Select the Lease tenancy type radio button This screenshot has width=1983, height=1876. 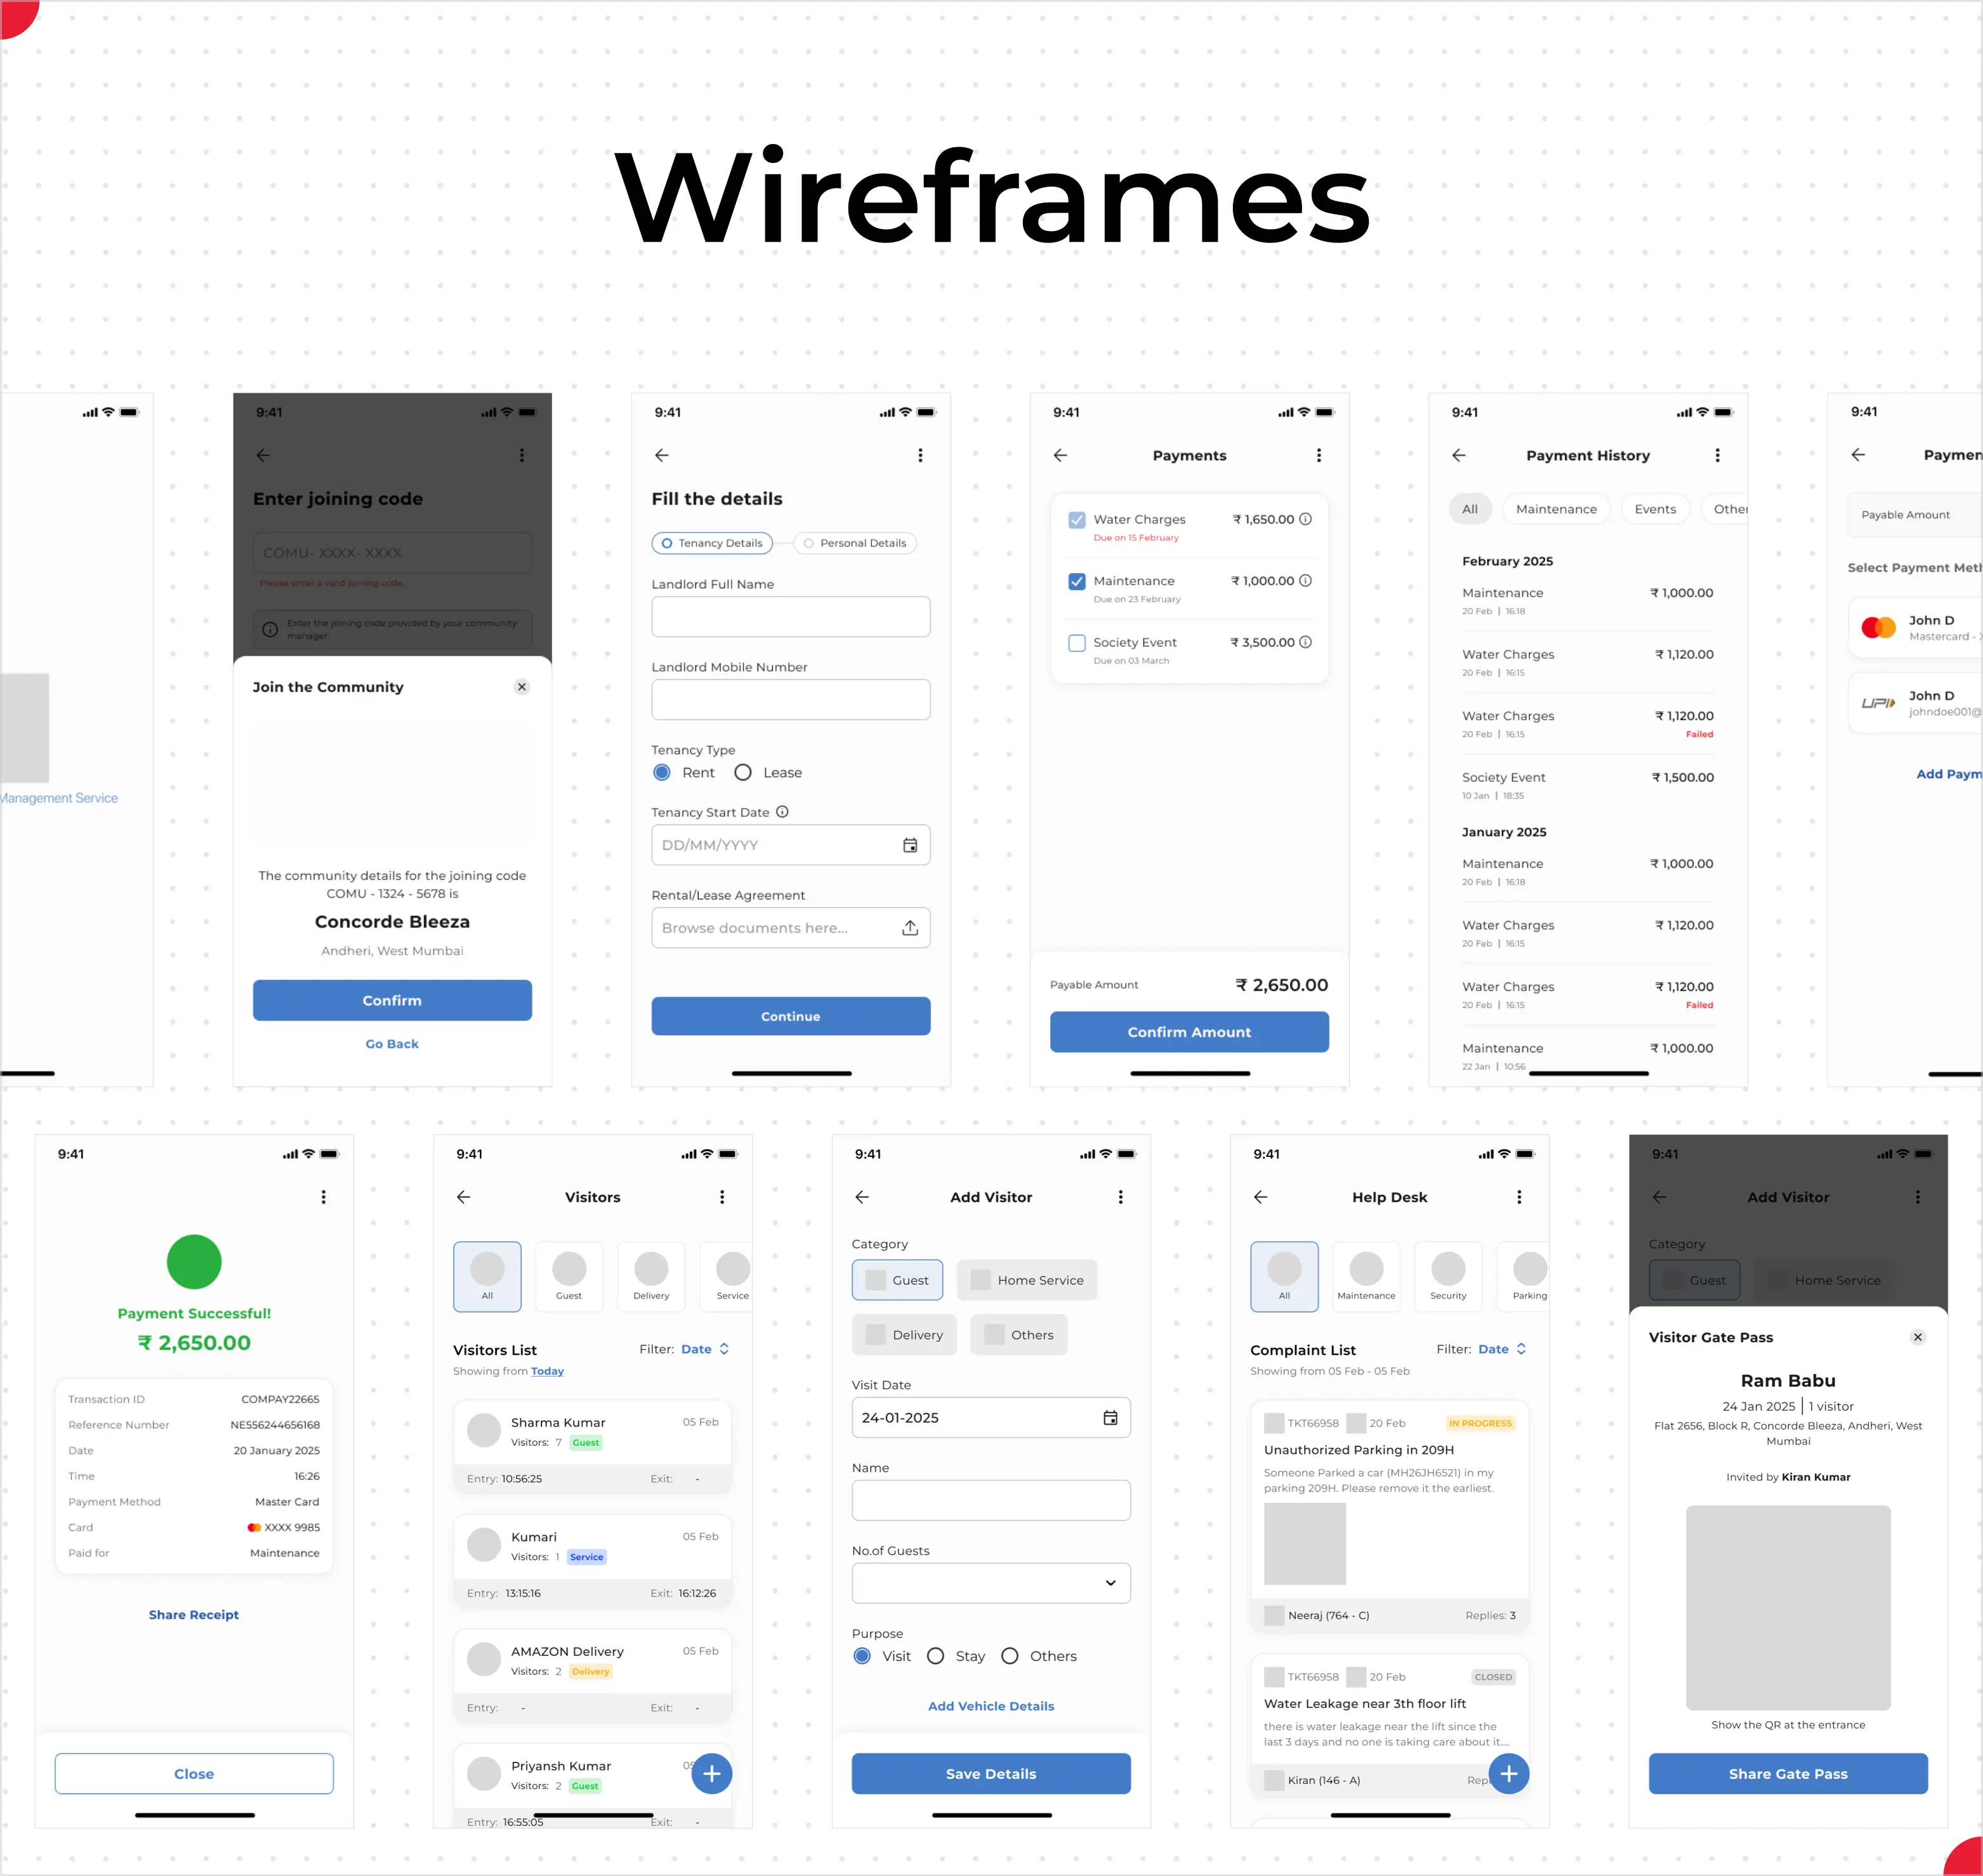pyautogui.click(x=743, y=773)
